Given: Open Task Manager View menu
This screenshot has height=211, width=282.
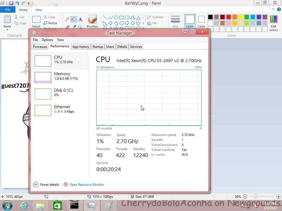Looking at the screenshot, I should coord(60,40).
